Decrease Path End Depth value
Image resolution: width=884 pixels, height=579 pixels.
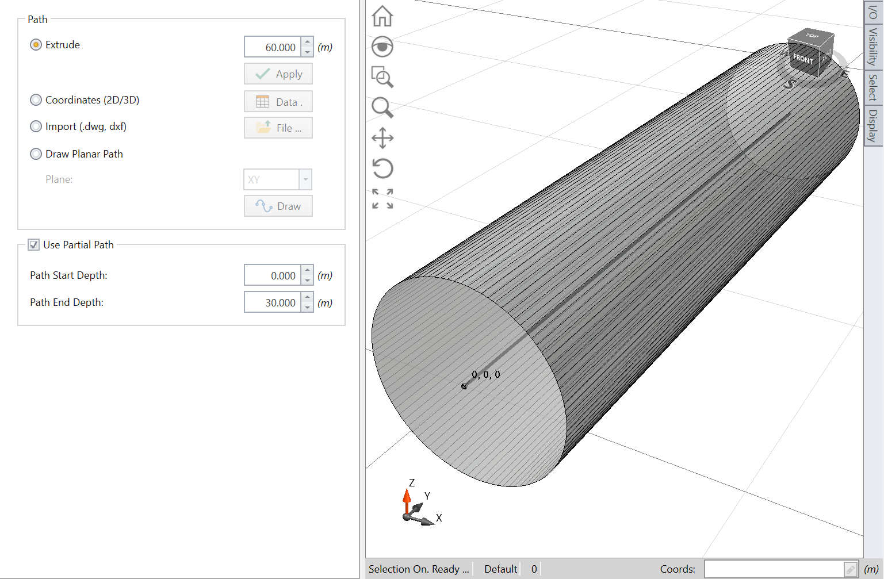click(x=308, y=308)
